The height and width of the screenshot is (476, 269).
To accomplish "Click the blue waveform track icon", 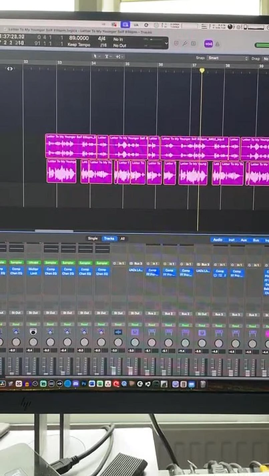I will pos(118,332).
